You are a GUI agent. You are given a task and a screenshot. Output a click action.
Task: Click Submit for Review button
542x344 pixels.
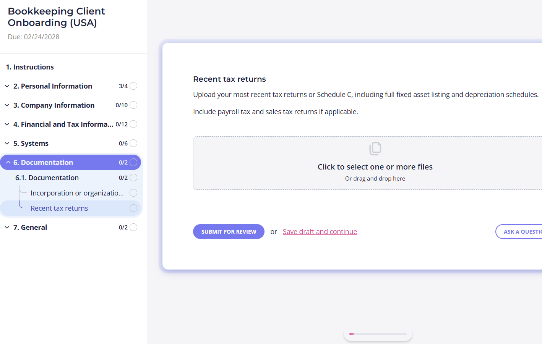(x=229, y=232)
